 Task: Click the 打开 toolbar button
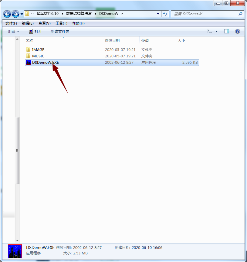tap(36, 31)
